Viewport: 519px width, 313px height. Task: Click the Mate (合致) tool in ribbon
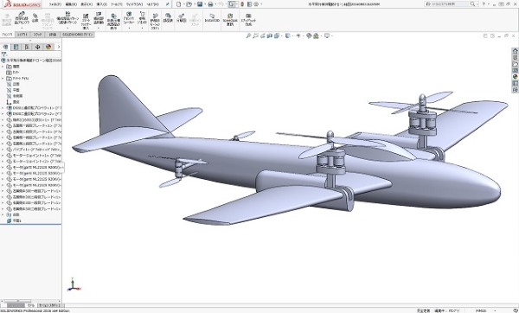point(35,18)
